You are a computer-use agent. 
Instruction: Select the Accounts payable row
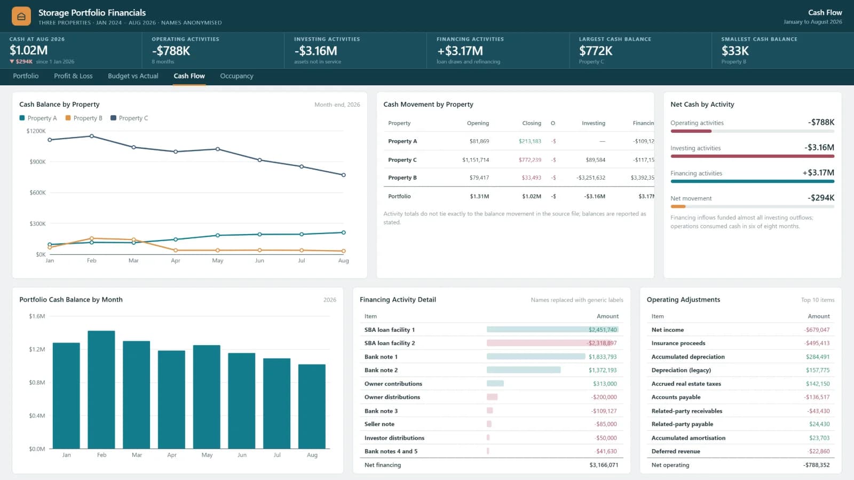[741, 397]
